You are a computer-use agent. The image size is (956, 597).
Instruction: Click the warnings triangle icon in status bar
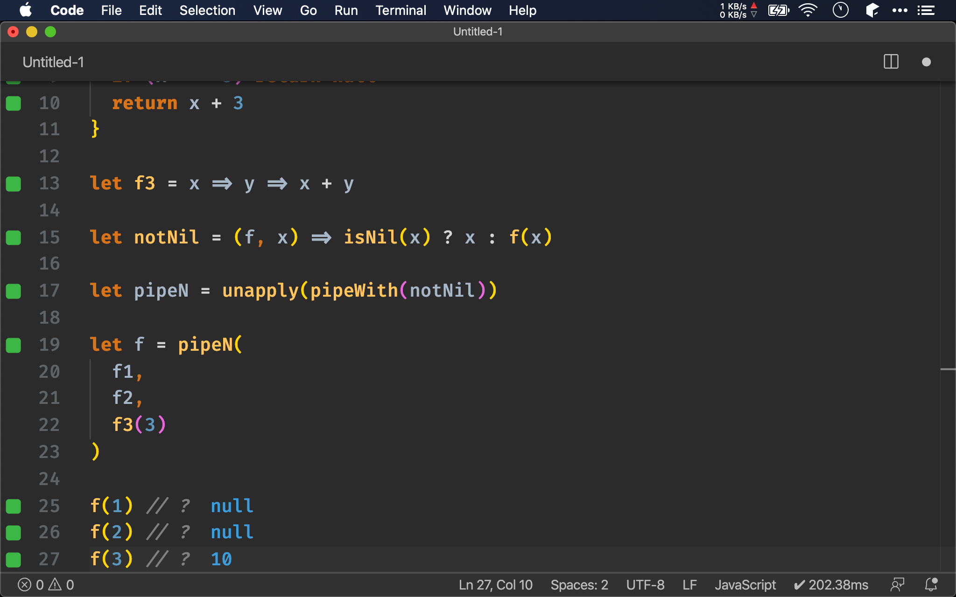[55, 585]
